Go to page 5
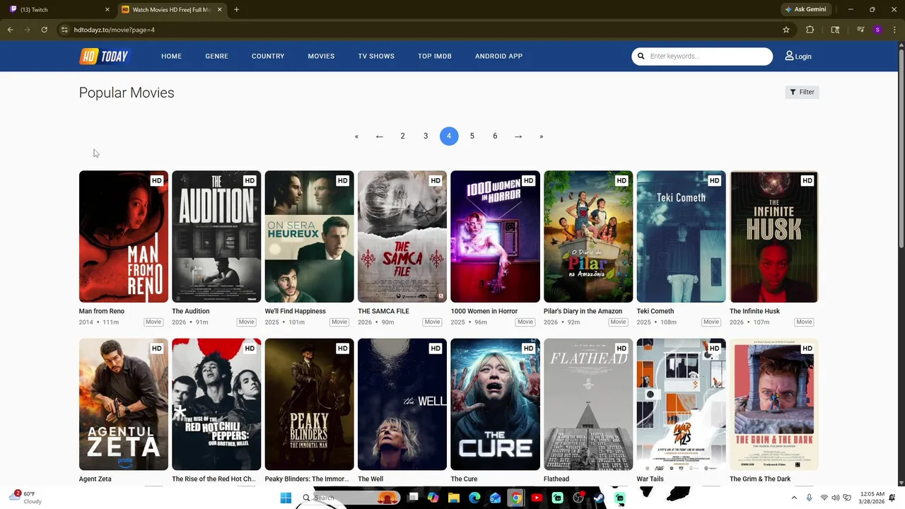This screenshot has width=905, height=509. (472, 136)
